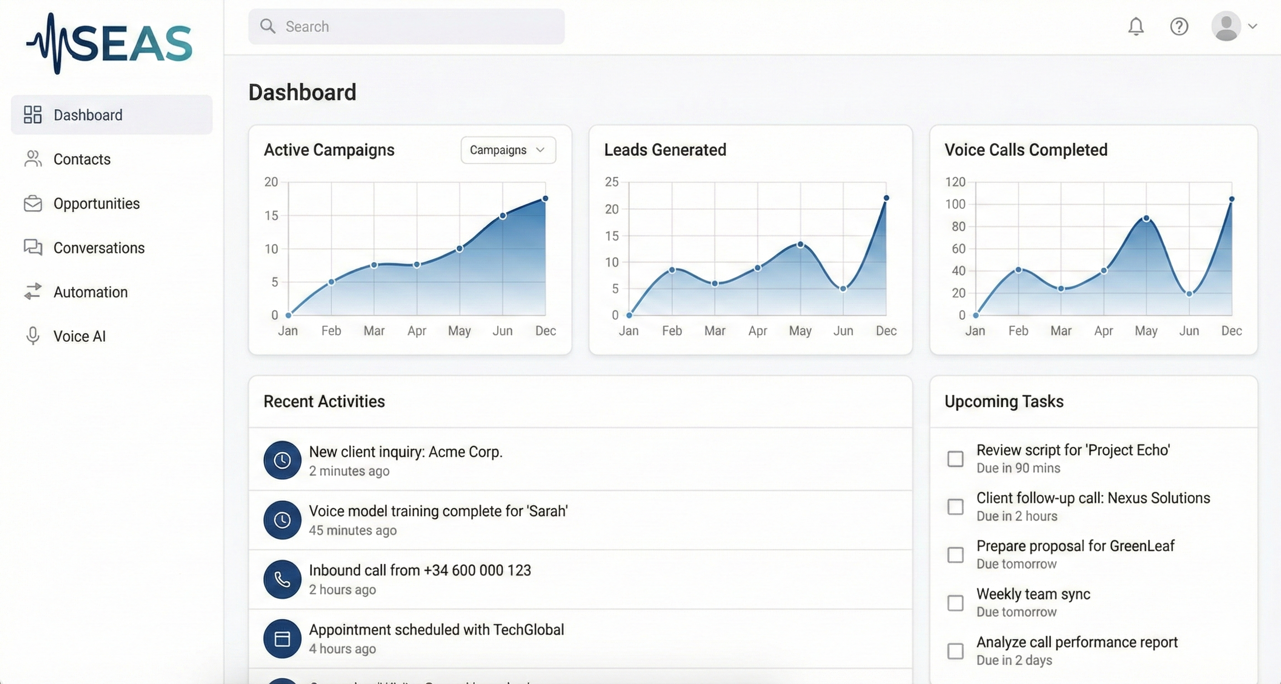The height and width of the screenshot is (684, 1281).
Task: Open the 'Voice model training complete' activity
Action: click(438, 512)
